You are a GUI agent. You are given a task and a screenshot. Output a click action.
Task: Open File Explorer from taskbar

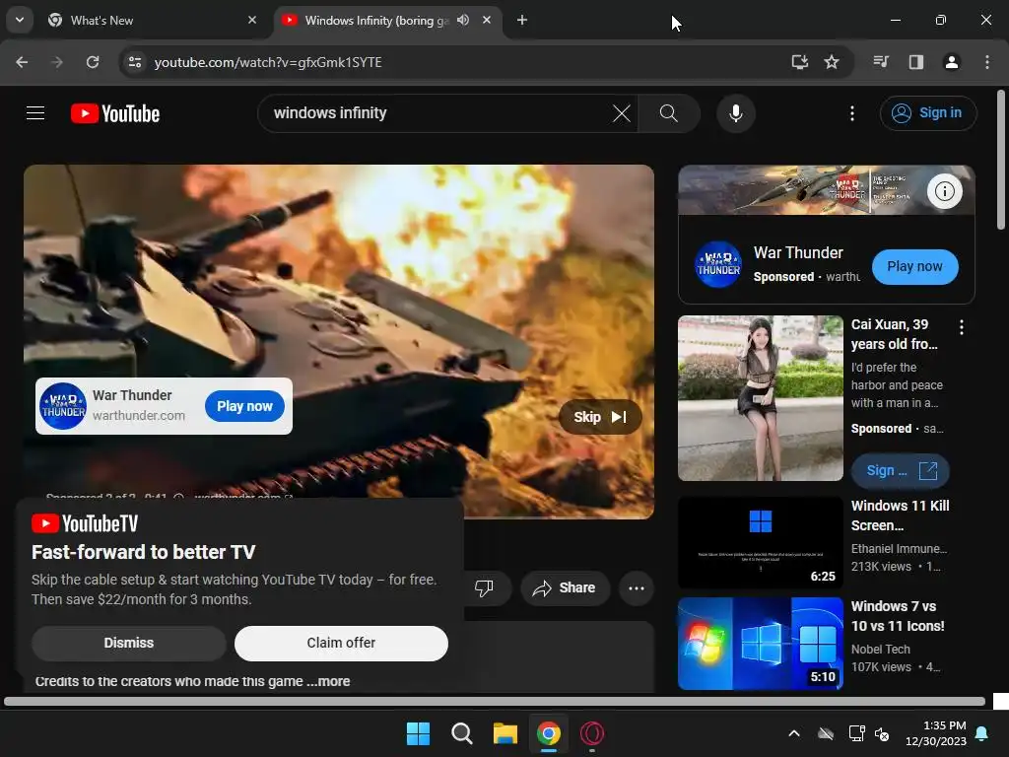505,733
